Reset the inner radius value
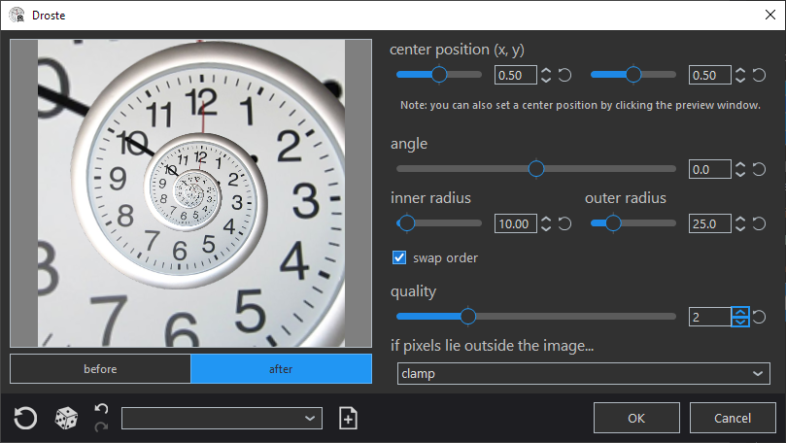Viewport: 786px width, 443px height. [x=564, y=223]
